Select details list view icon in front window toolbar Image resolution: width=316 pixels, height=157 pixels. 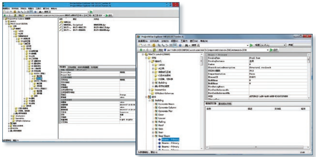(175, 45)
